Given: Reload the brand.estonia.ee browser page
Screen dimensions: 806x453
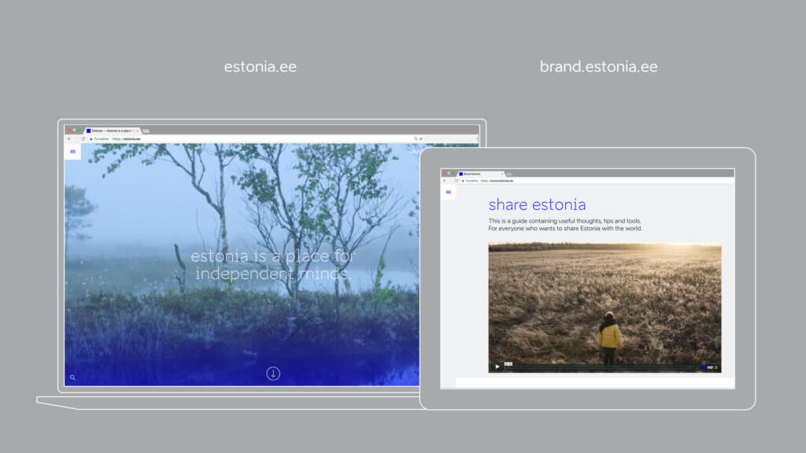Looking at the screenshot, I should point(456,180).
